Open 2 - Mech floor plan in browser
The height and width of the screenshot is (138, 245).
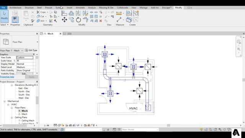(x=23, y=114)
